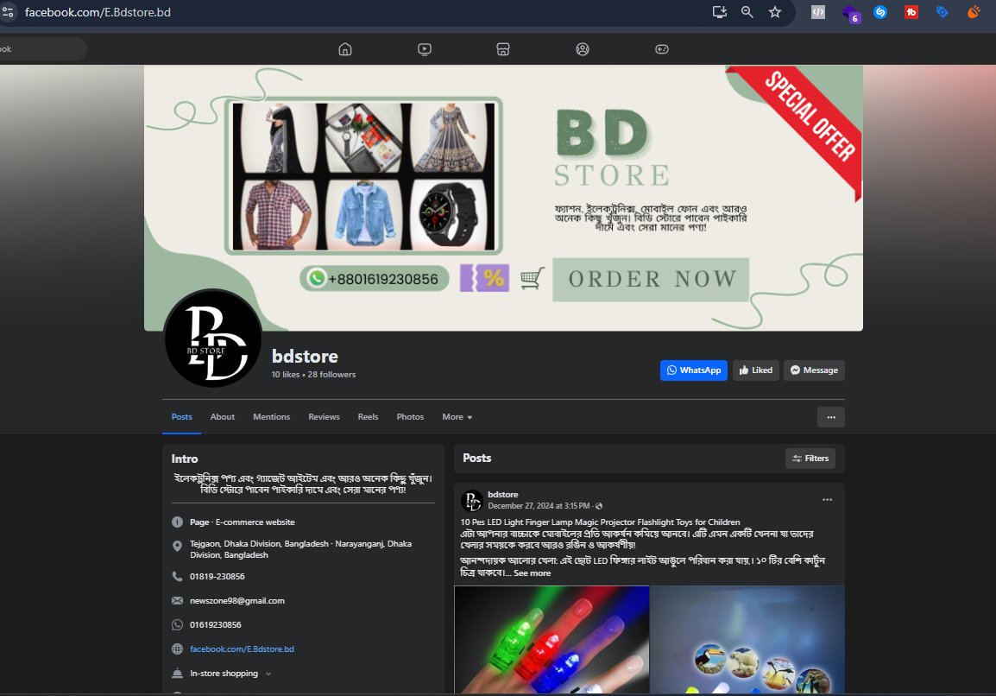The height and width of the screenshot is (696, 996).
Task: Open the bdstore profile picture
Action: point(212,339)
